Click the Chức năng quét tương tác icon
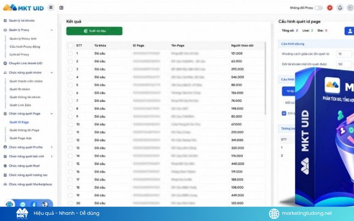 click(5, 175)
